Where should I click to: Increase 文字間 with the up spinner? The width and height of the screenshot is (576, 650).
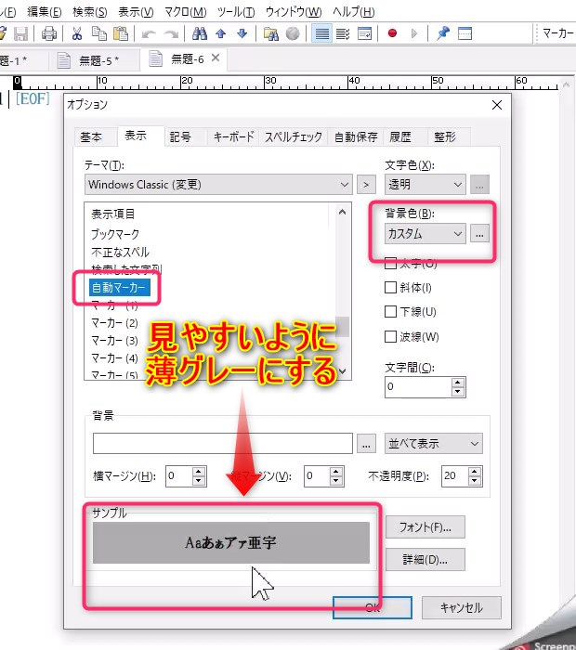pos(458,383)
